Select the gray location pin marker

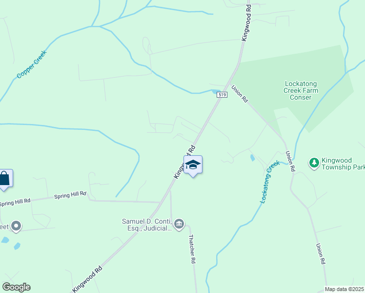click(16, 227)
